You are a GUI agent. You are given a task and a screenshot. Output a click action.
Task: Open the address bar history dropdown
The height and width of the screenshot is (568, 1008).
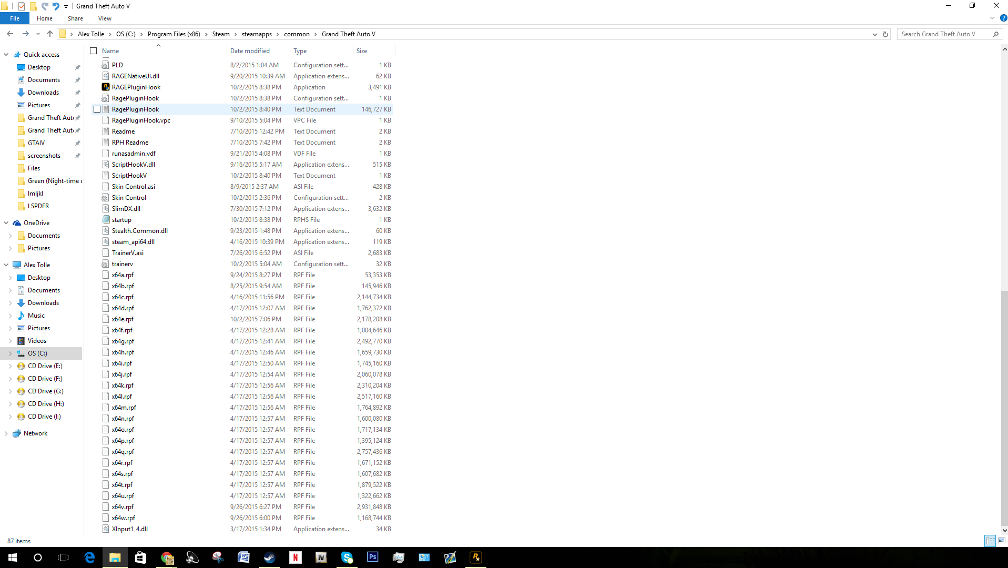coord(874,34)
